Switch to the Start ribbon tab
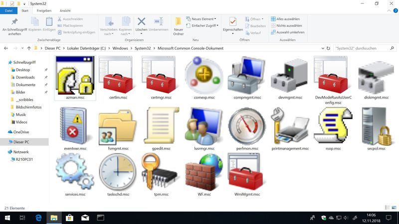Screen dimensions: 399x224 click(x=25, y=10)
